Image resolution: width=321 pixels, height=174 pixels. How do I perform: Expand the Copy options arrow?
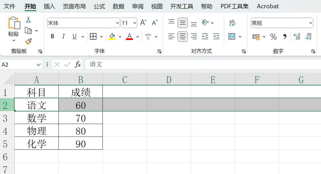[x=36, y=31]
